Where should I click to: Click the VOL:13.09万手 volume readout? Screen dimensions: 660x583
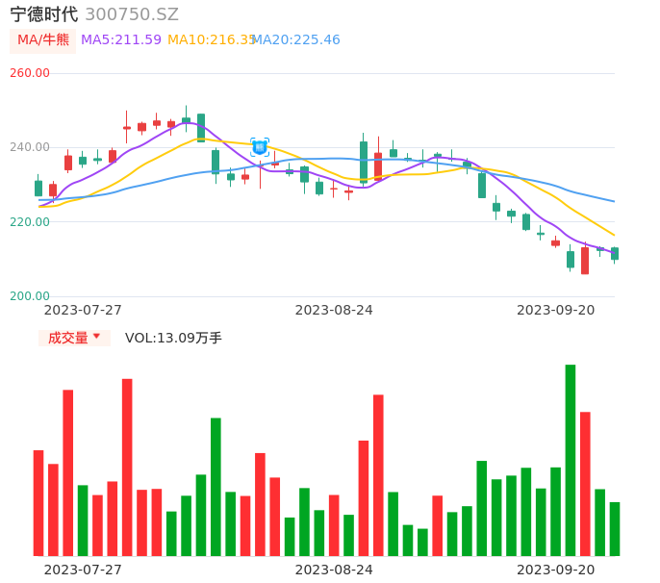(173, 338)
